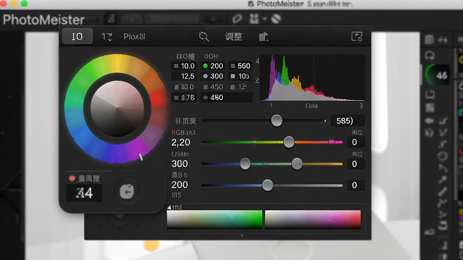Toggle the 37B checkbox
Viewport: 463px width, 260px height.
(176, 97)
